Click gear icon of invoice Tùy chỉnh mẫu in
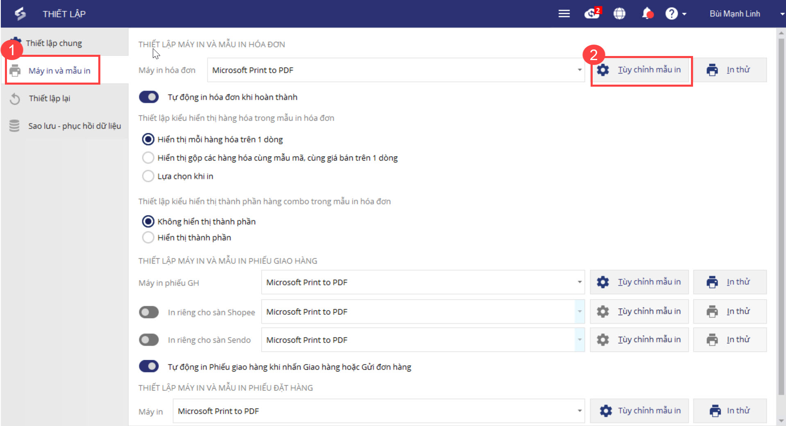Screen dimensions: 786x426 [603, 70]
